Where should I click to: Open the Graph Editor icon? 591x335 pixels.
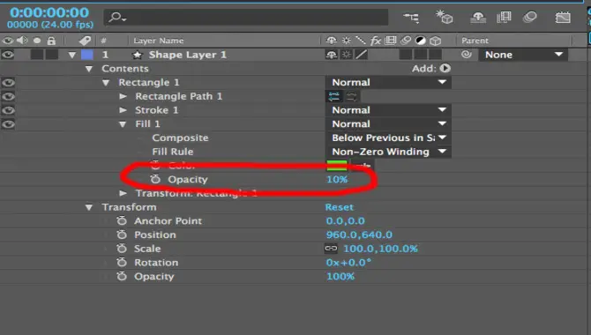coord(563,18)
